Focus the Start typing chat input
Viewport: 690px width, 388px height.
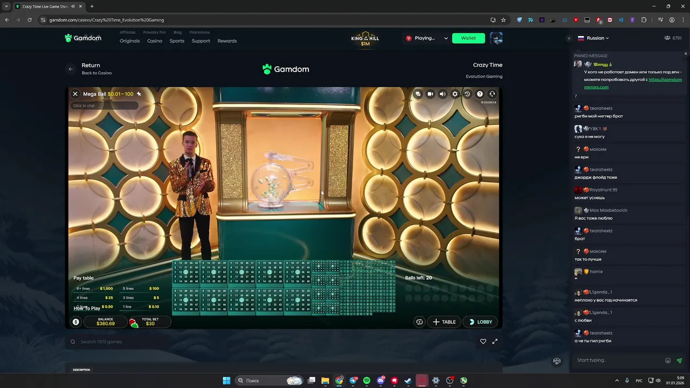[x=617, y=360]
